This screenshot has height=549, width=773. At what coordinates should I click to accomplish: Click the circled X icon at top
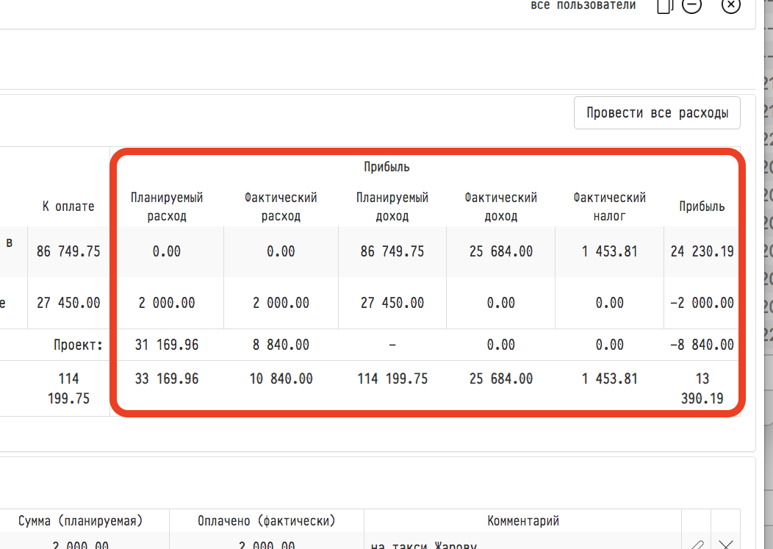[x=730, y=6]
